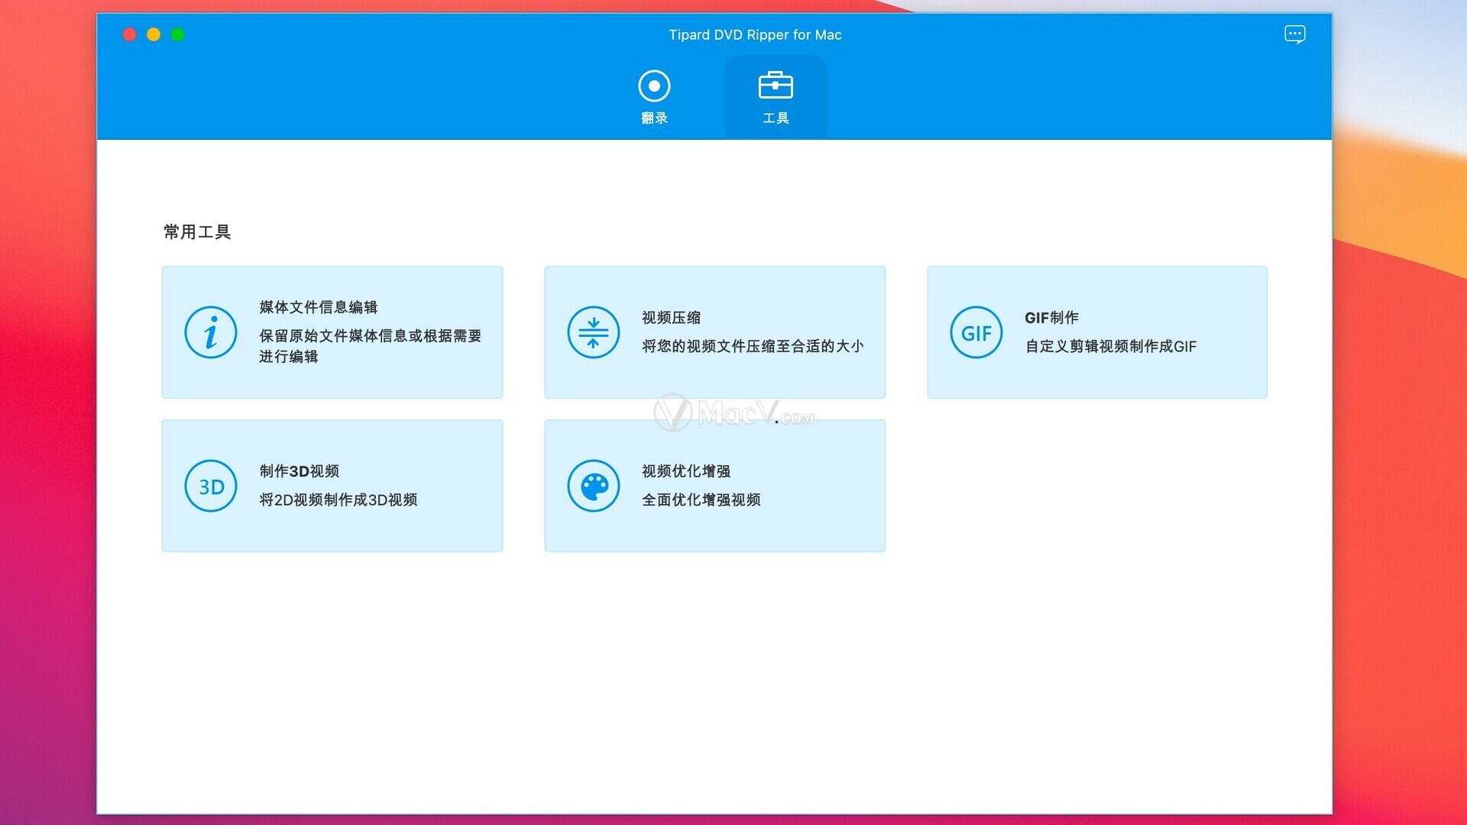Click the info icon for 媒体文件信息编辑

click(x=211, y=332)
